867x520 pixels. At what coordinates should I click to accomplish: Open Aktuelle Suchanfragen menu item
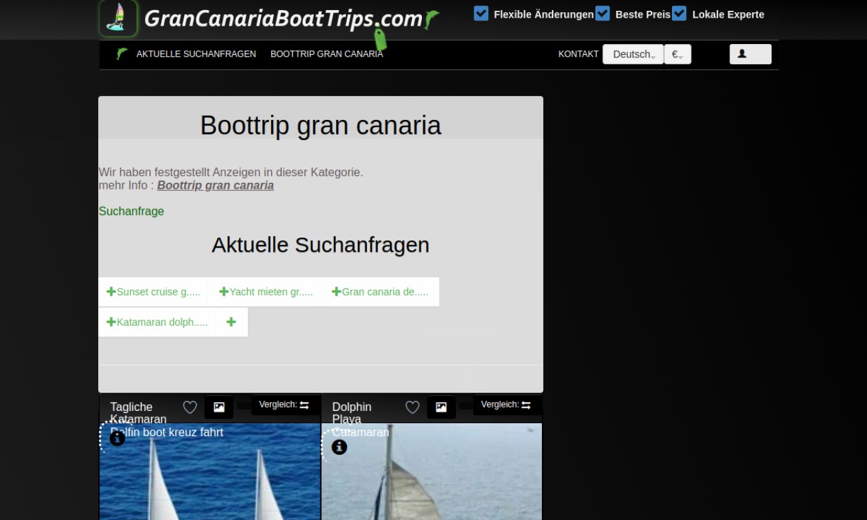(x=196, y=54)
